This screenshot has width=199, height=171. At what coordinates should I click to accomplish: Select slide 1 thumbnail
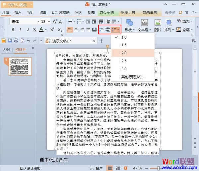pyautogui.click(x=20, y=66)
